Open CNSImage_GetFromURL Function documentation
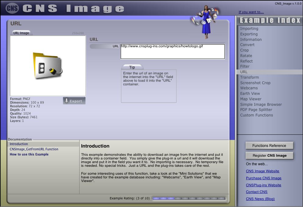303x207 pixels. (34, 149)
